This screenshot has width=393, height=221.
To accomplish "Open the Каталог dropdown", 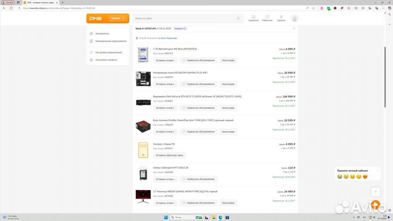I will (117, 19).
